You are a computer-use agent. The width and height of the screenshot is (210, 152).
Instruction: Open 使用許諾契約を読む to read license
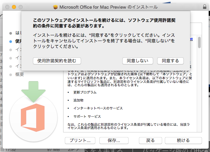57,61
